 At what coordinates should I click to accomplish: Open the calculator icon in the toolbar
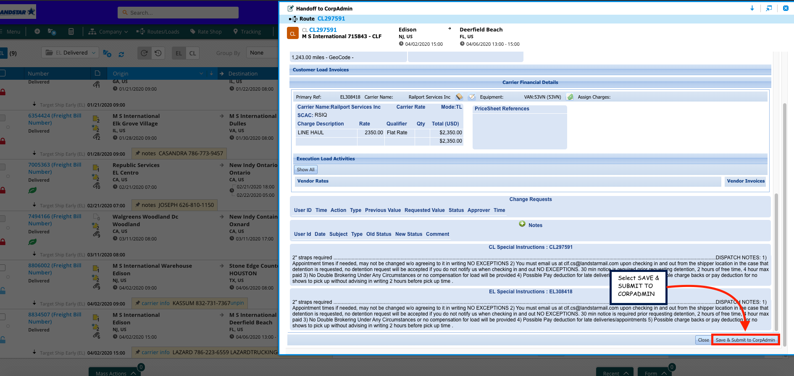click(x=71, y=31)
